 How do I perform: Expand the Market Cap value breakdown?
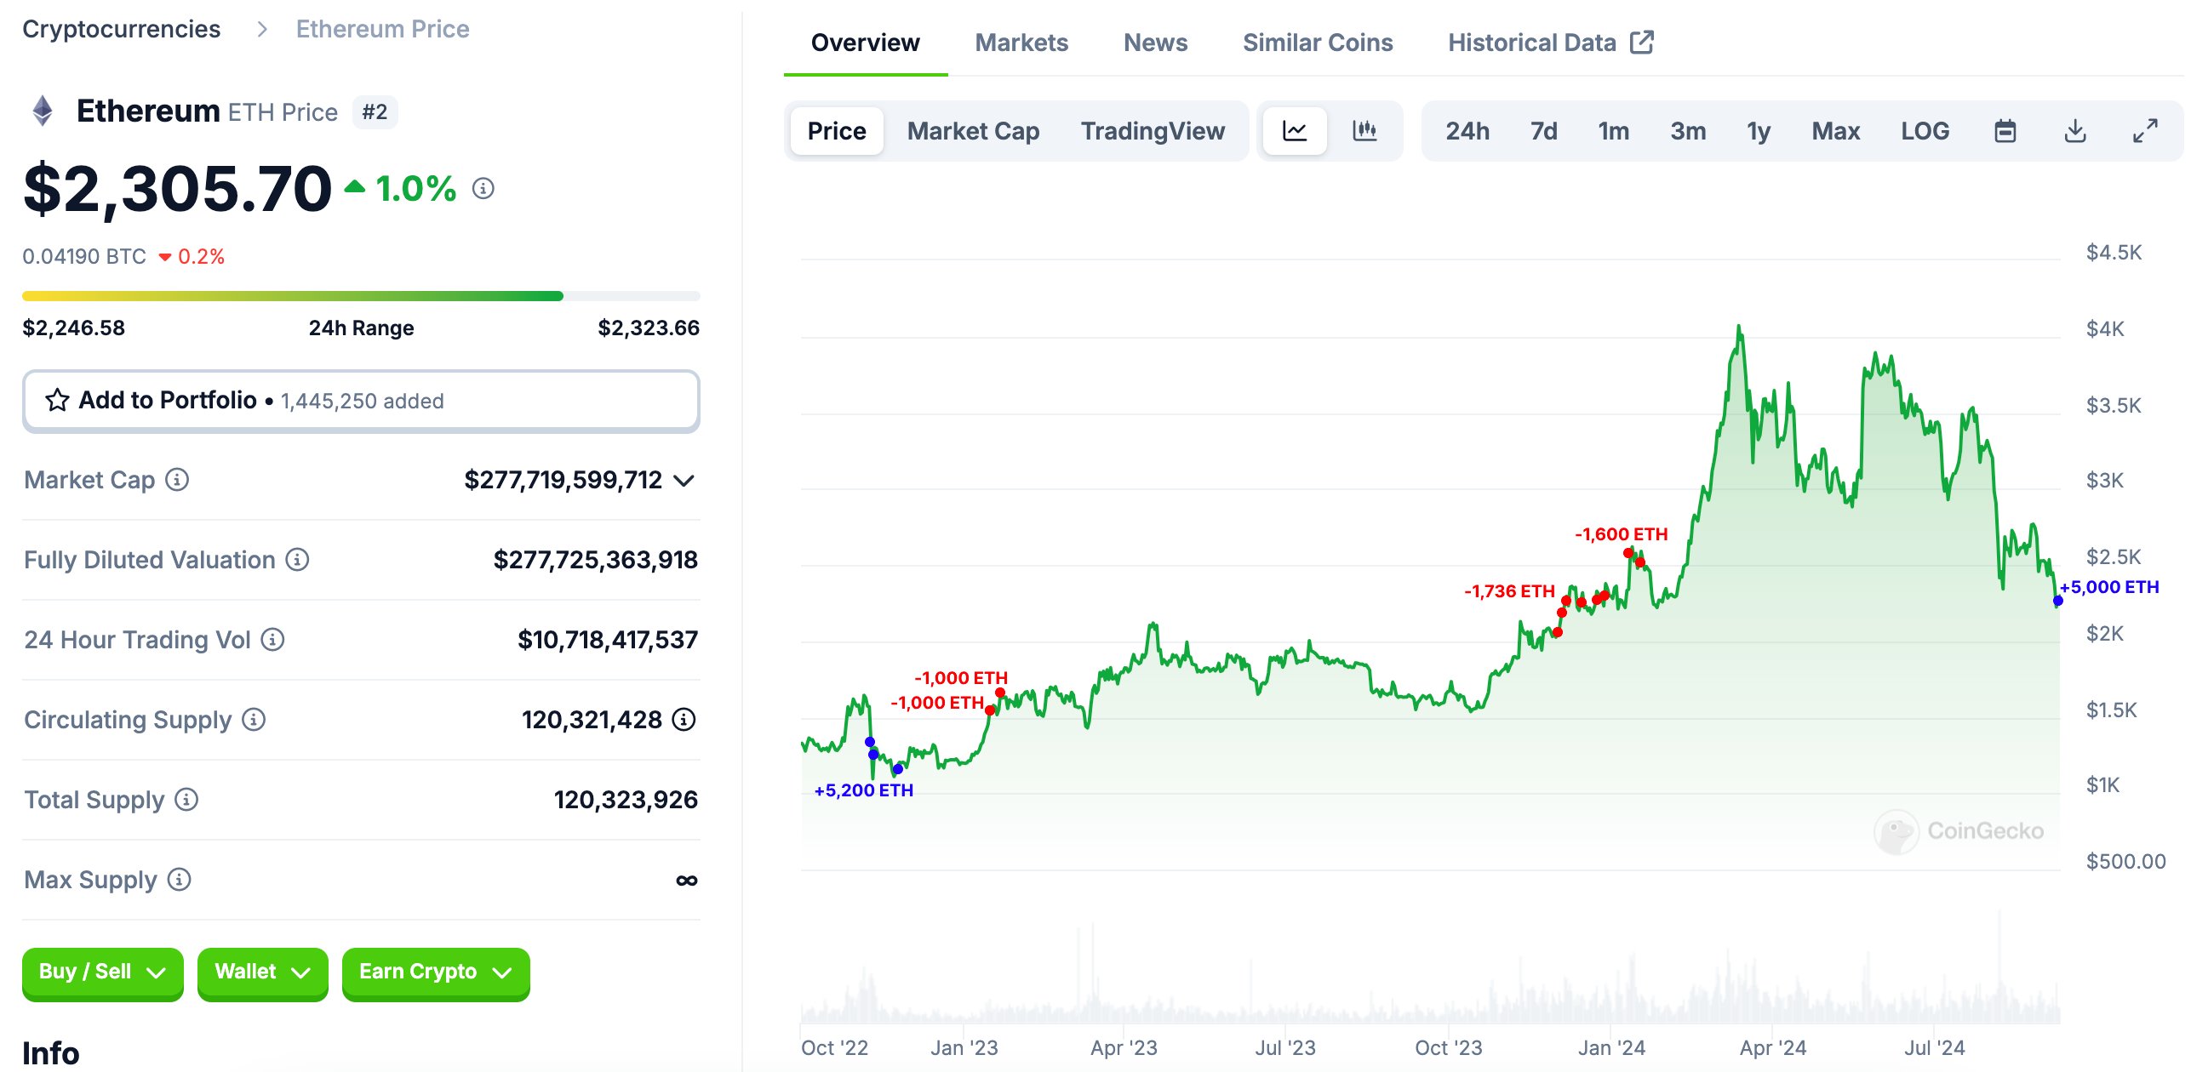(x=685, y=480)
